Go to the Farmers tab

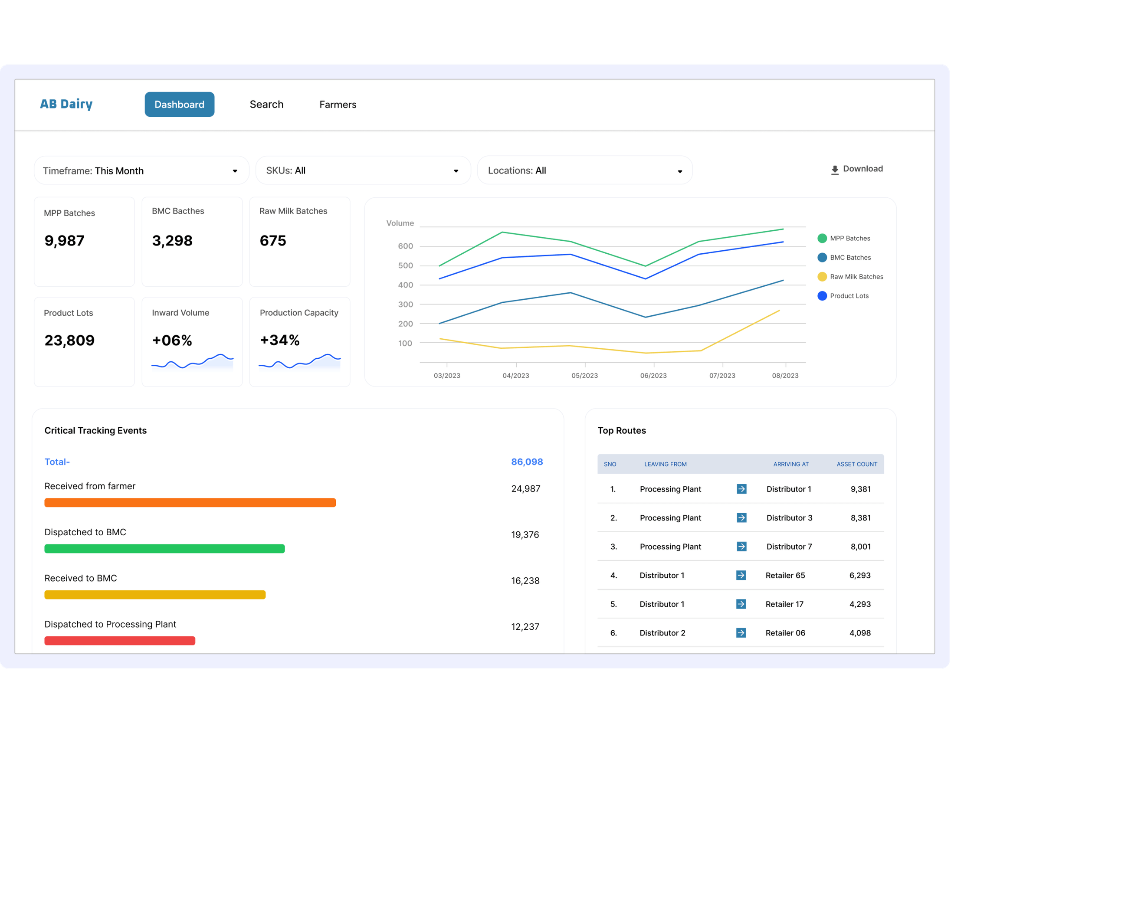pyautogui.click(x=338, y=105)
